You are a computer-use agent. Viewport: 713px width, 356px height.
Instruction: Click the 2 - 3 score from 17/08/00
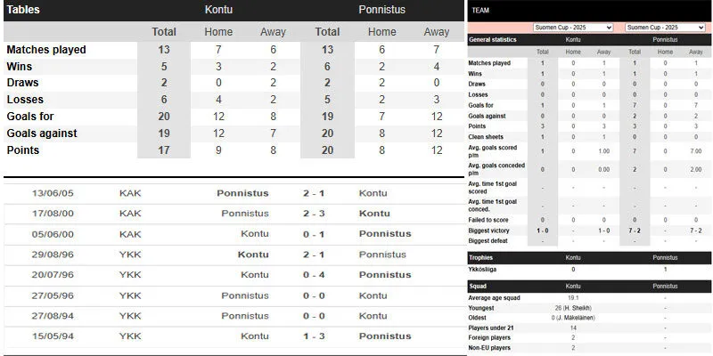coord(313,213)
